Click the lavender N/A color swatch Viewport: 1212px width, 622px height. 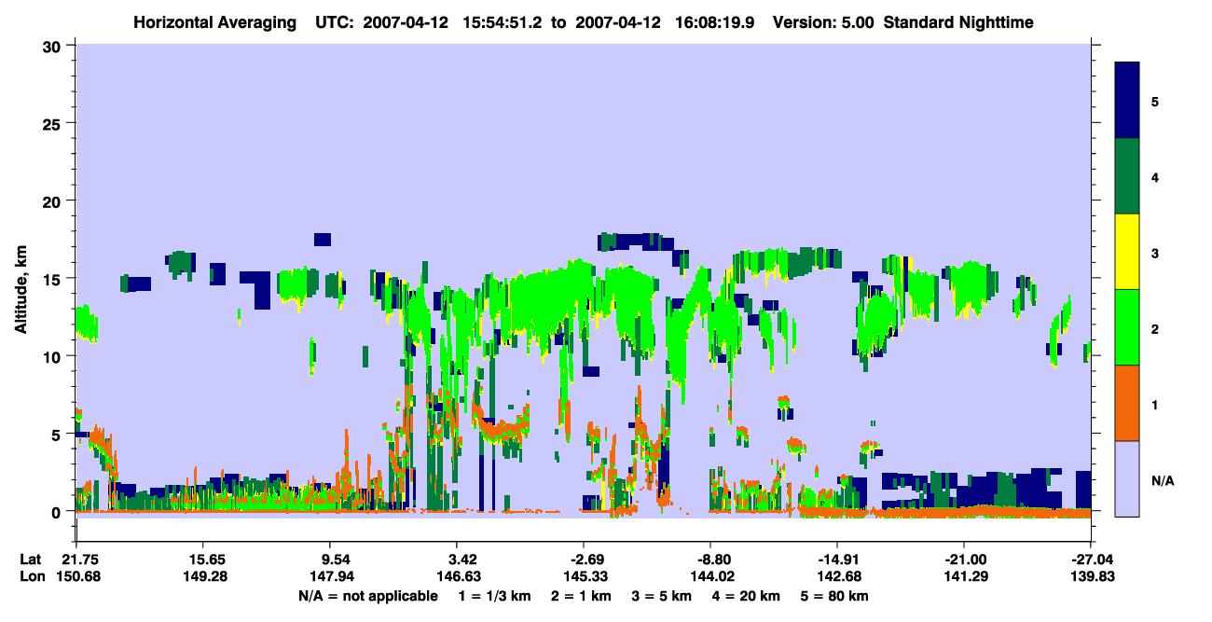[1127, 478]
